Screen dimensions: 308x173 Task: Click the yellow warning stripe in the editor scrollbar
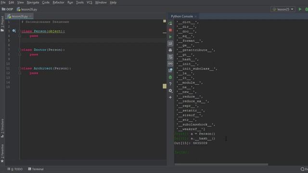click(x=165, y=86)
